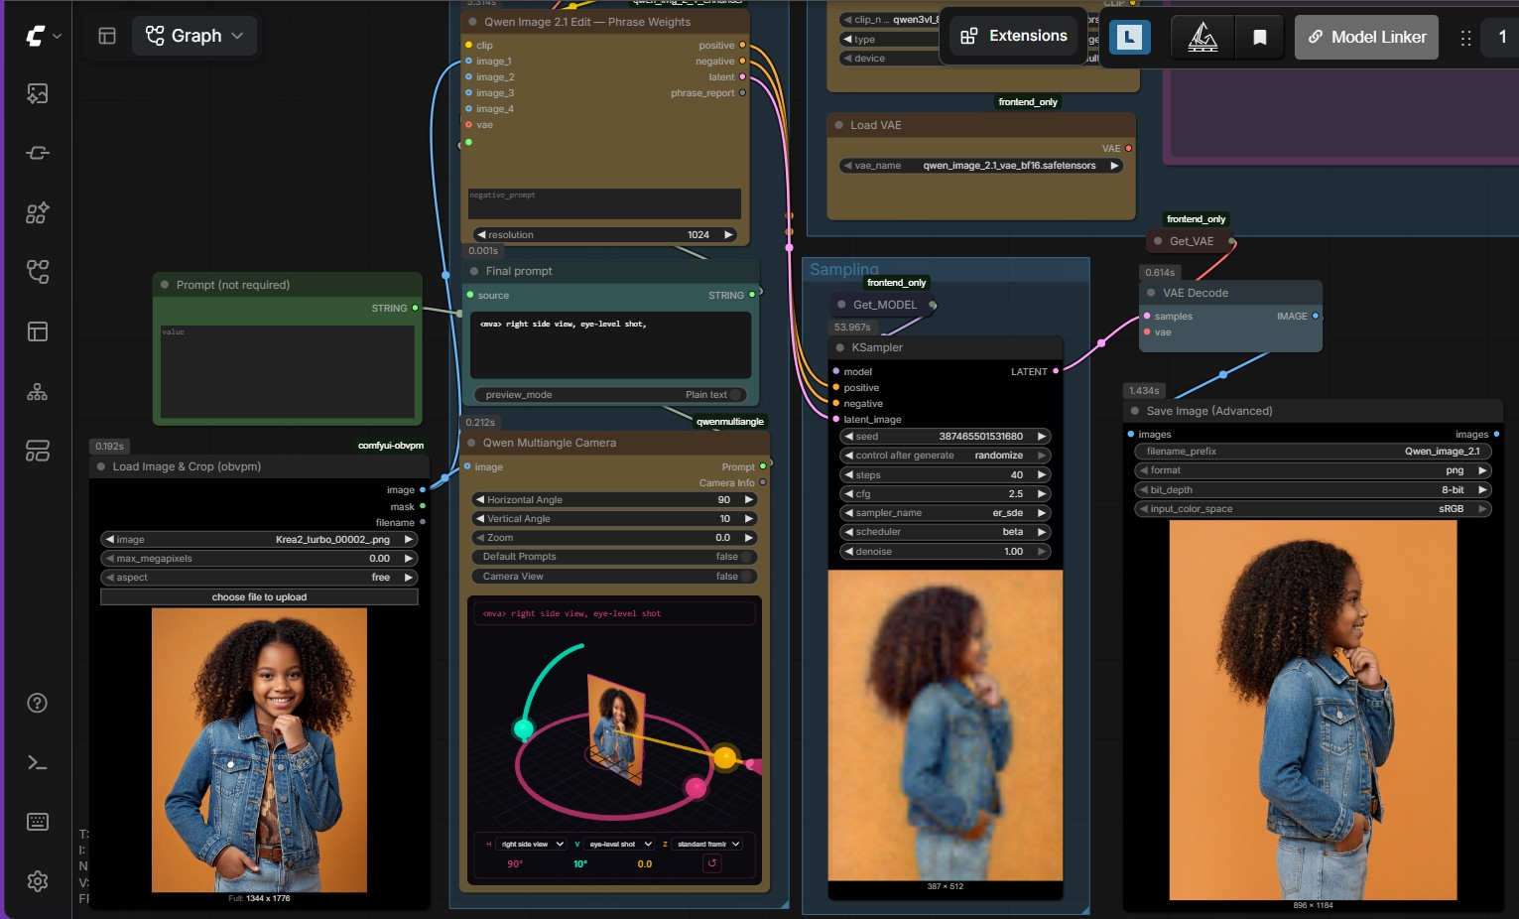Open the help center question-mark icon
The width and height of the screenshot is (1519, 919).
(x=38, y=703)
